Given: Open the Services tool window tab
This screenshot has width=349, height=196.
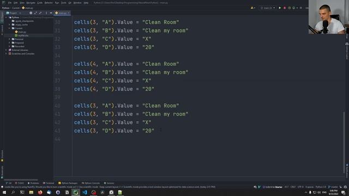Looking at the screenshot, I should pyautogui.click(x=109, y=183).
